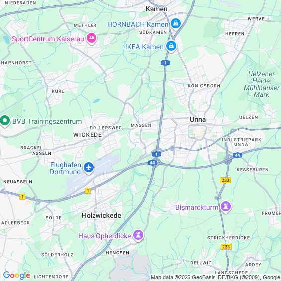
Task: Click the Flughafen Dortmund airplane icon
Action: [89, 168]
